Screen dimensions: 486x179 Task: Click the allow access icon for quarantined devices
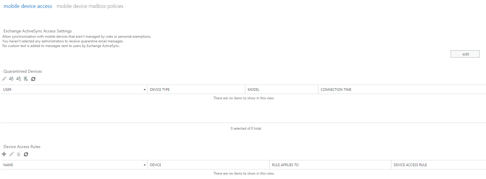click(x=11, y=79)
